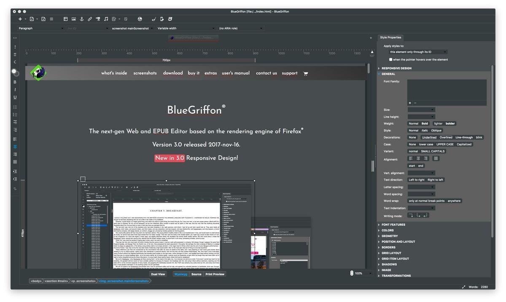Expand the RESPONSIVE DESIGN section
The height and width of the screenshot is (302, 506).
point(396,68)
